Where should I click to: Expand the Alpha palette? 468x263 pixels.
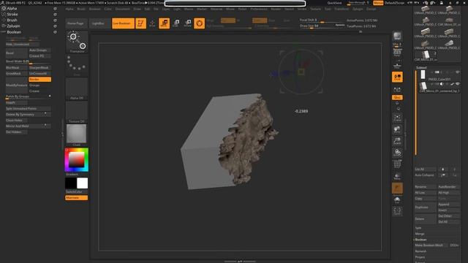pos(12,8)
